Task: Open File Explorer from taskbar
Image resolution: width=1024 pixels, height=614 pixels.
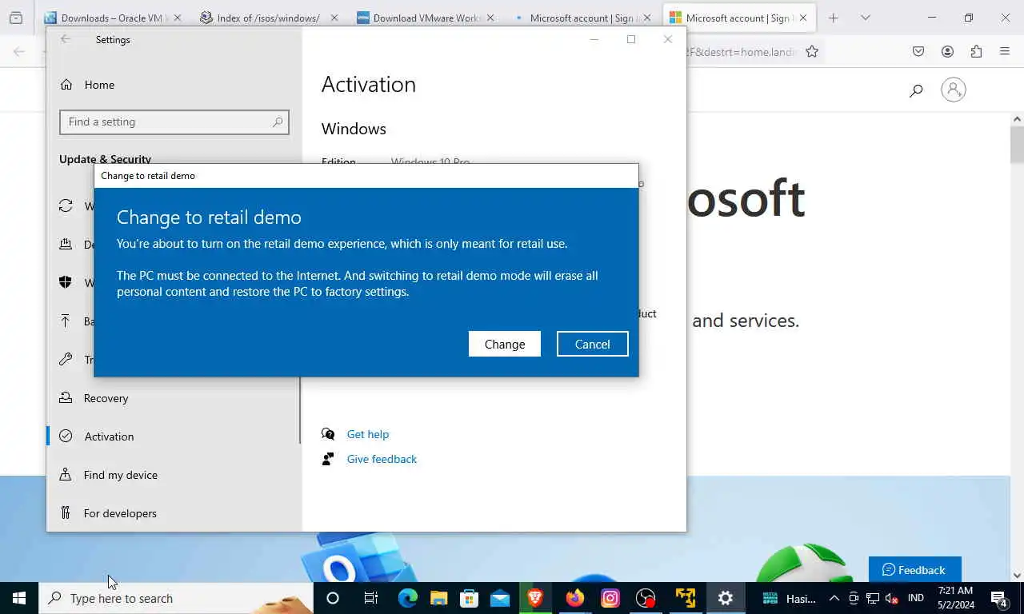Action: [438, 598]
